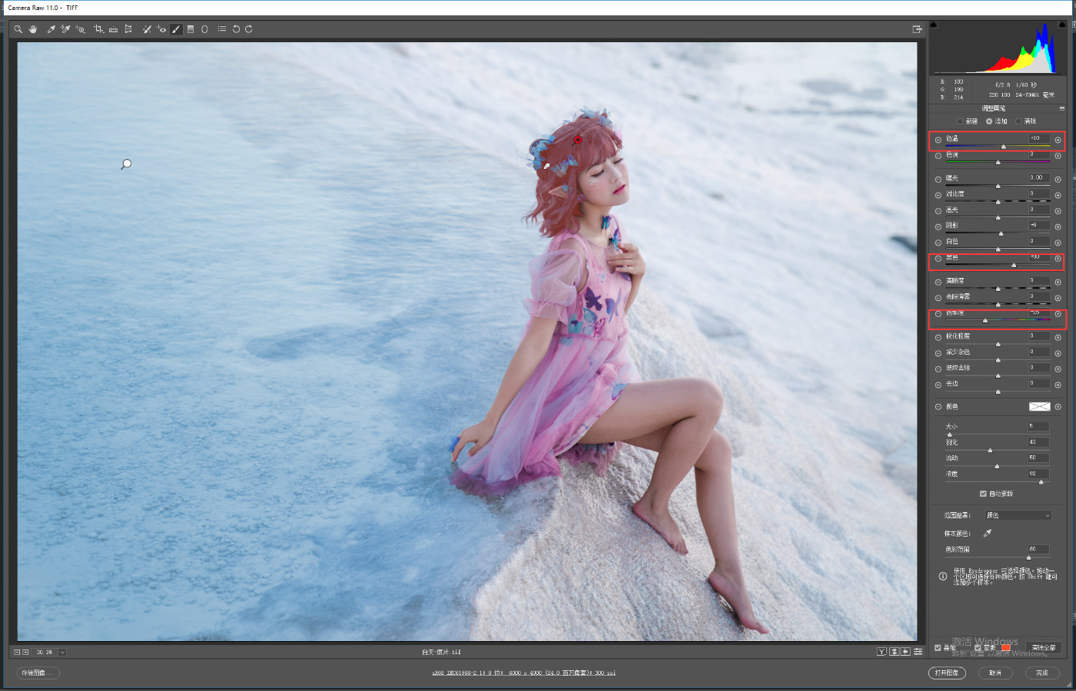
Task: Click the 色彩范围 value field
Action: (1039, 549)
